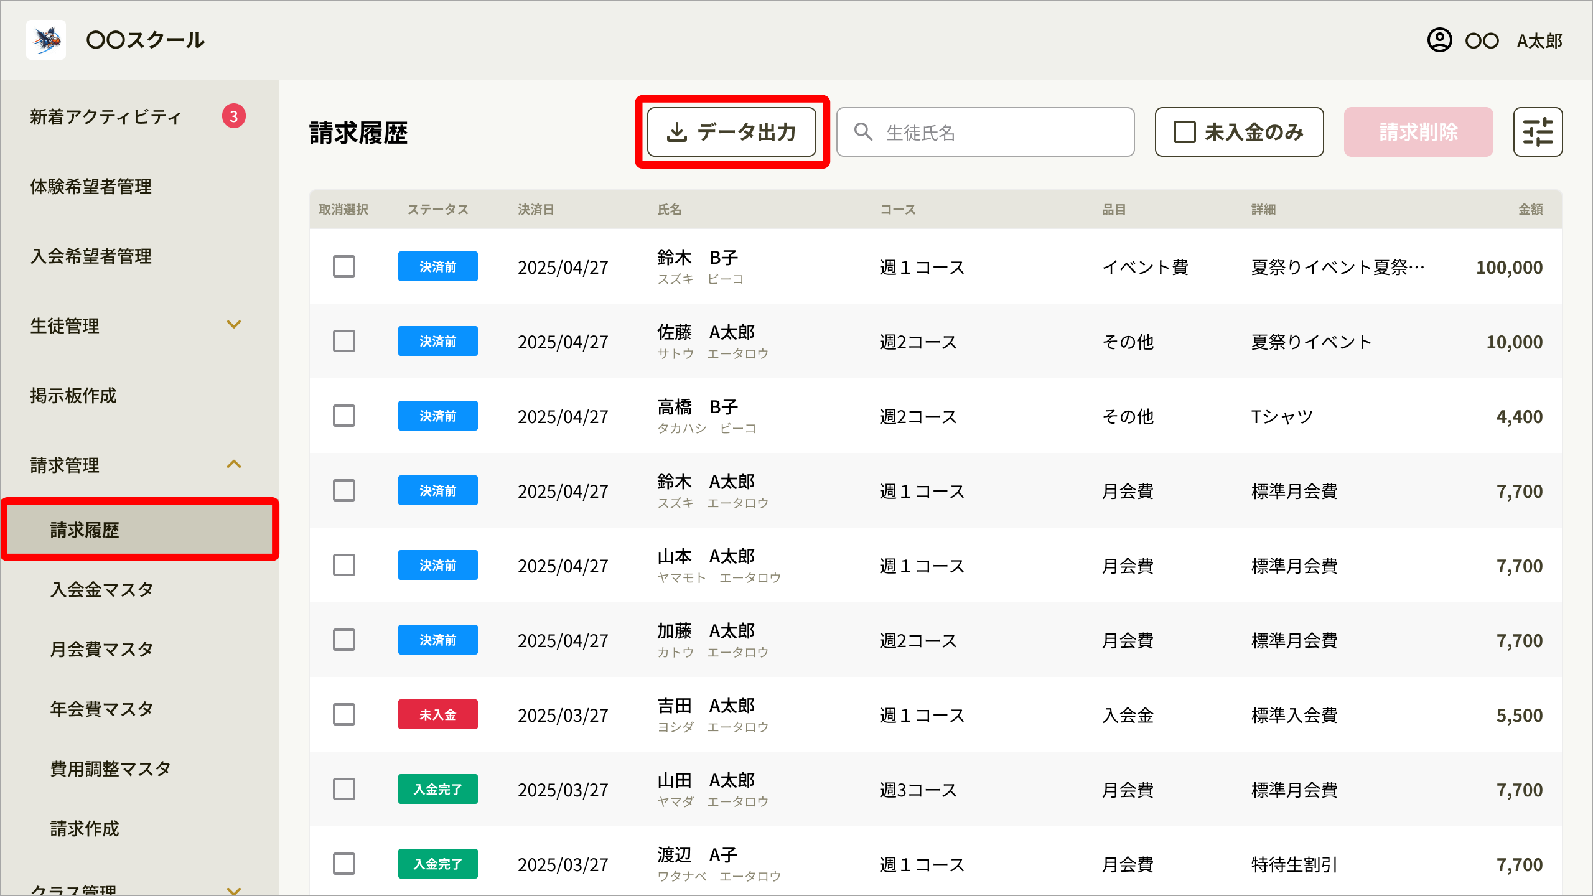Select checkbox for 鈴木 B子 row
Viewport: 1593px width, 896px height.
tap(344, 266)
